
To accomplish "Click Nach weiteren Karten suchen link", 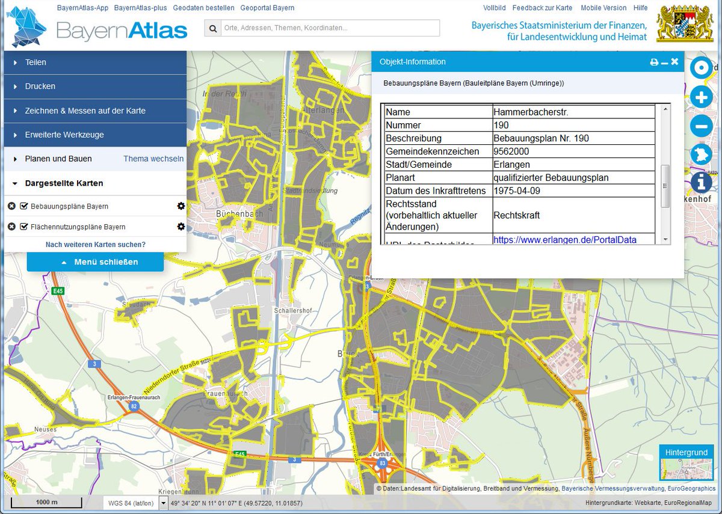I will [96, 245].
